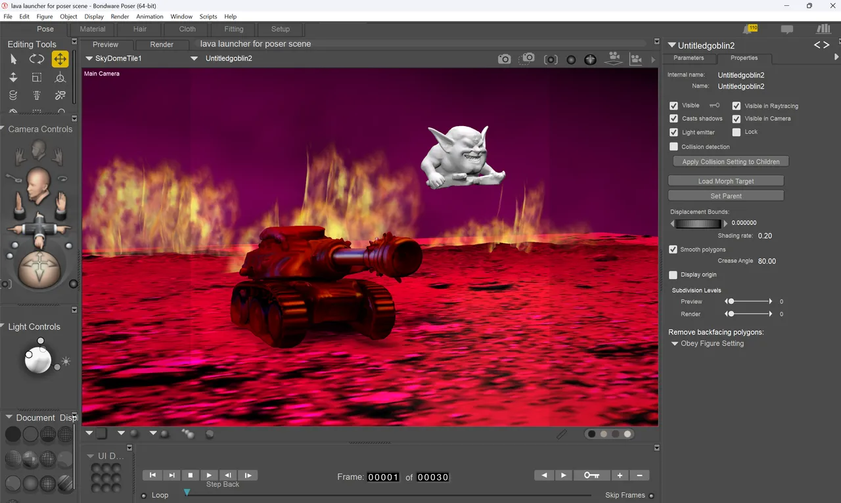This screenshot has width=841, height=503.
Task: Adjust the Displacement Bounds dial
Action: tap(699, 224)
